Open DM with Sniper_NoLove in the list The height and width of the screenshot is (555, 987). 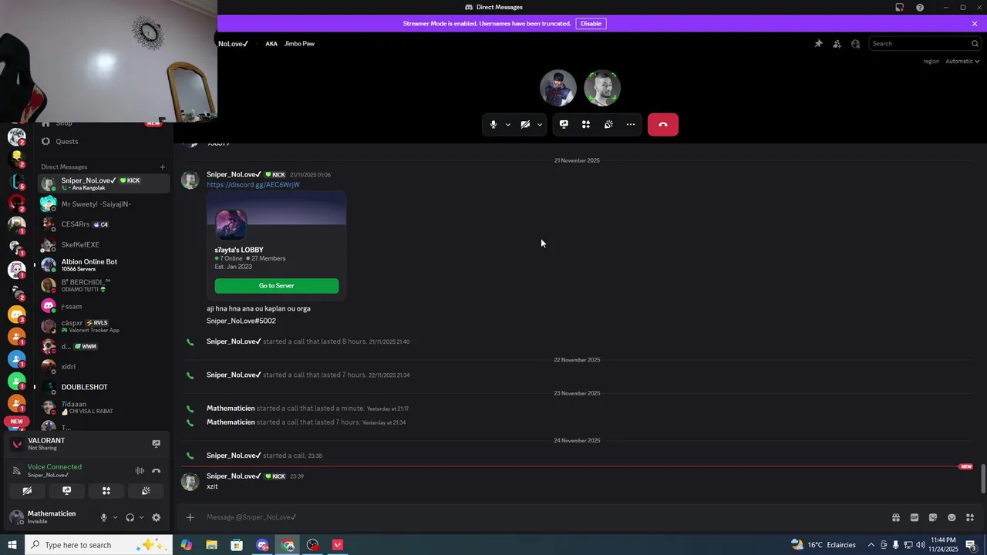tap(103, 183)
